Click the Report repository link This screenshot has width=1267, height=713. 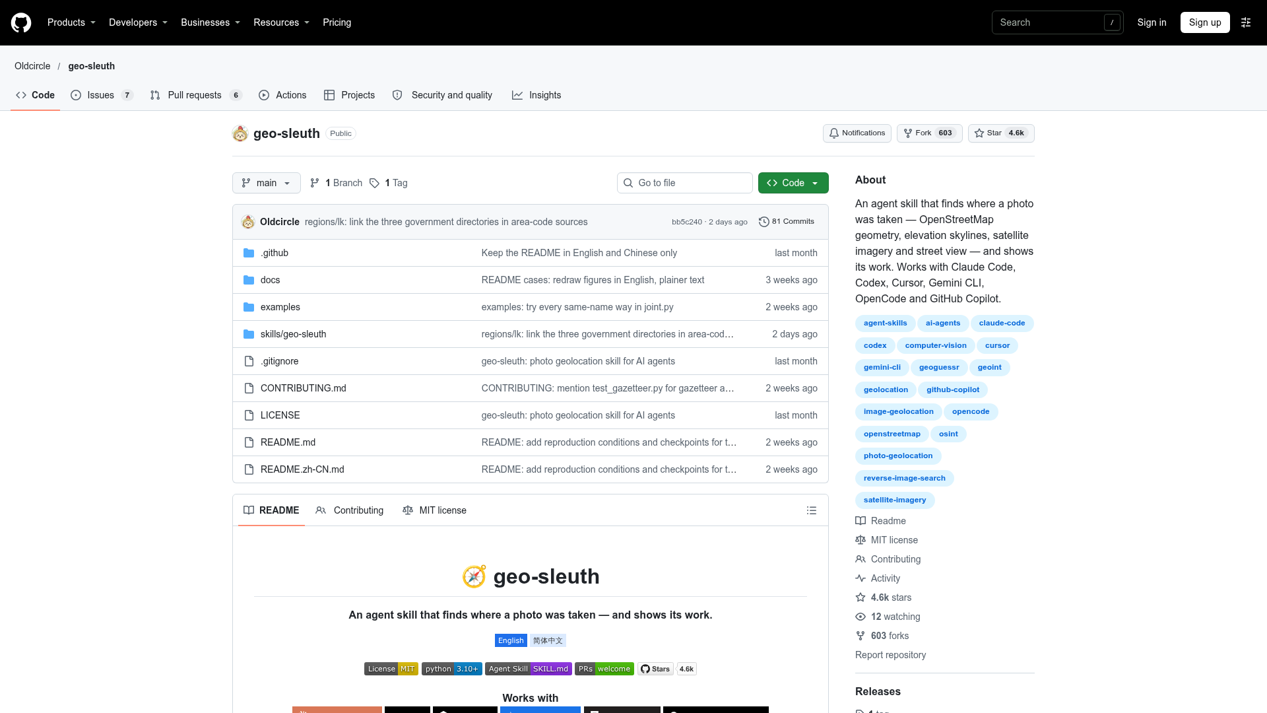coord(890,655)
